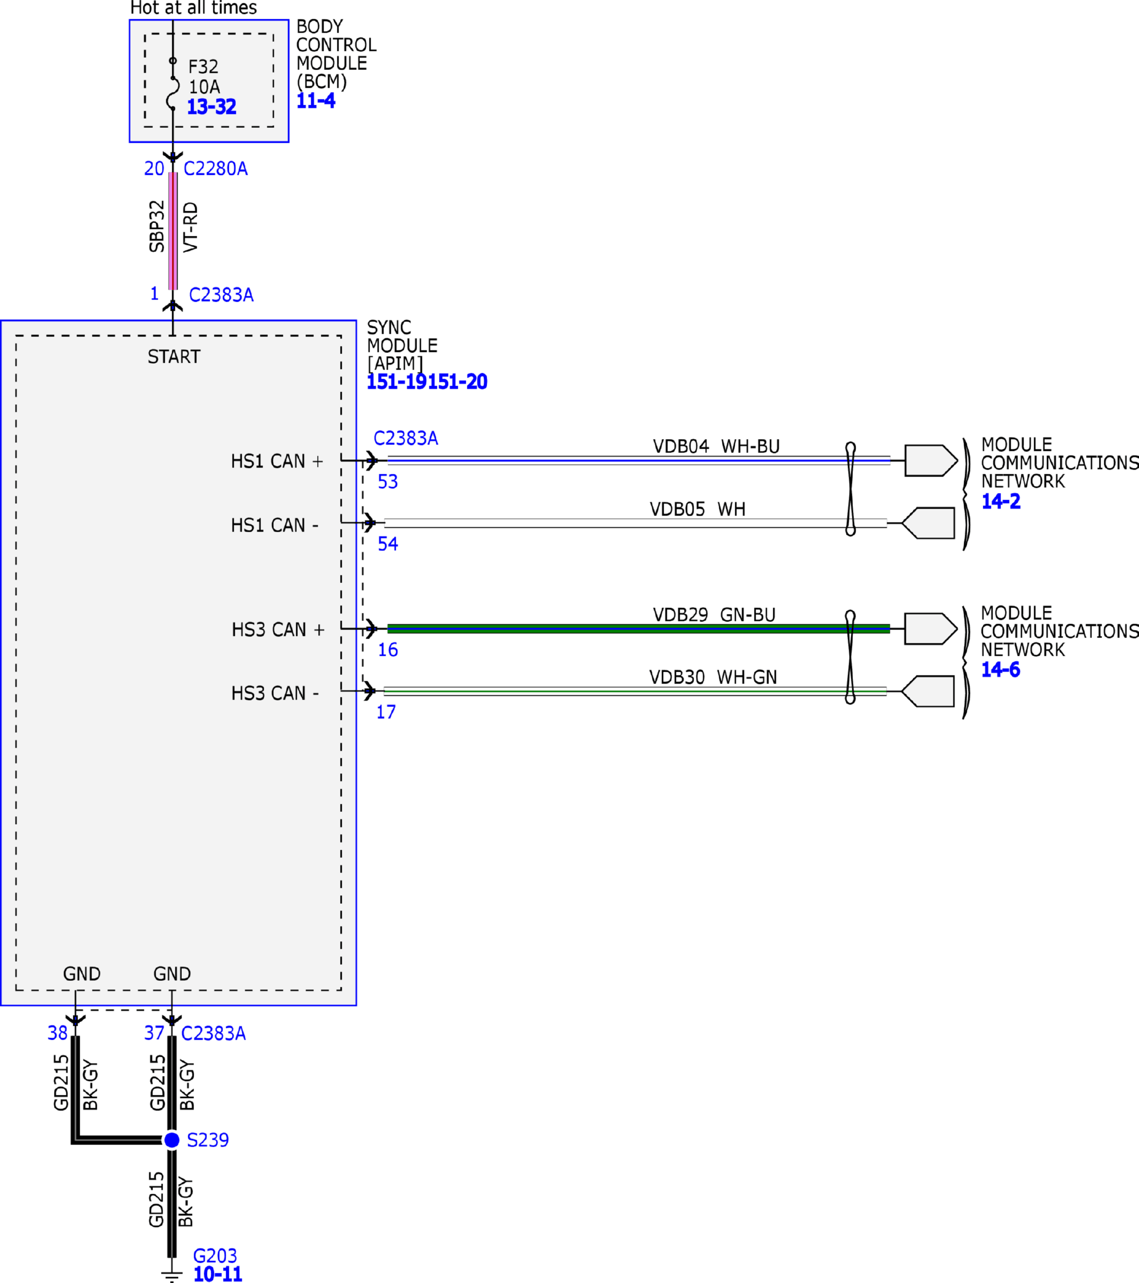Click the HS3 CAN + pin 16

371,629
